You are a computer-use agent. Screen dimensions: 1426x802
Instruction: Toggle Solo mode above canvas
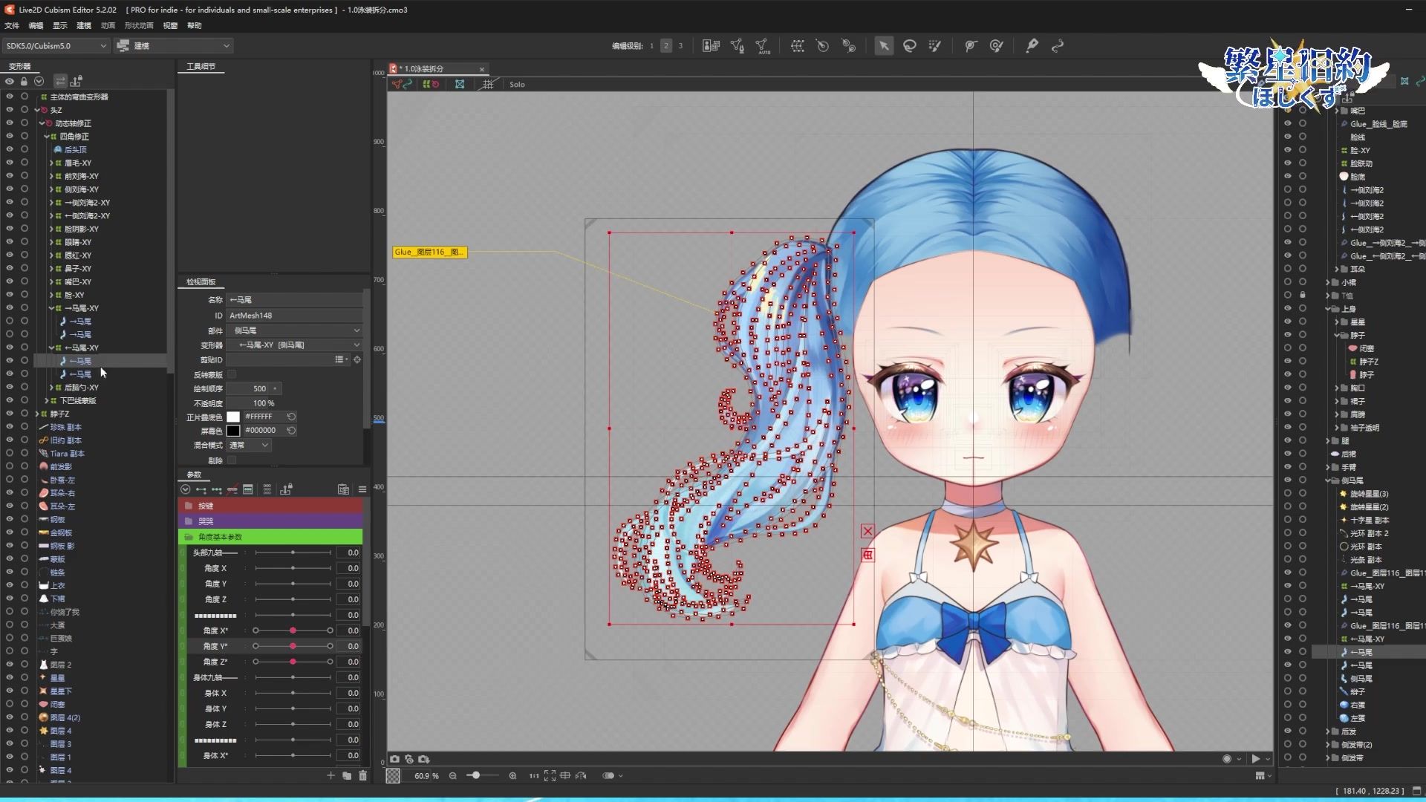click(x=517, y=85)
